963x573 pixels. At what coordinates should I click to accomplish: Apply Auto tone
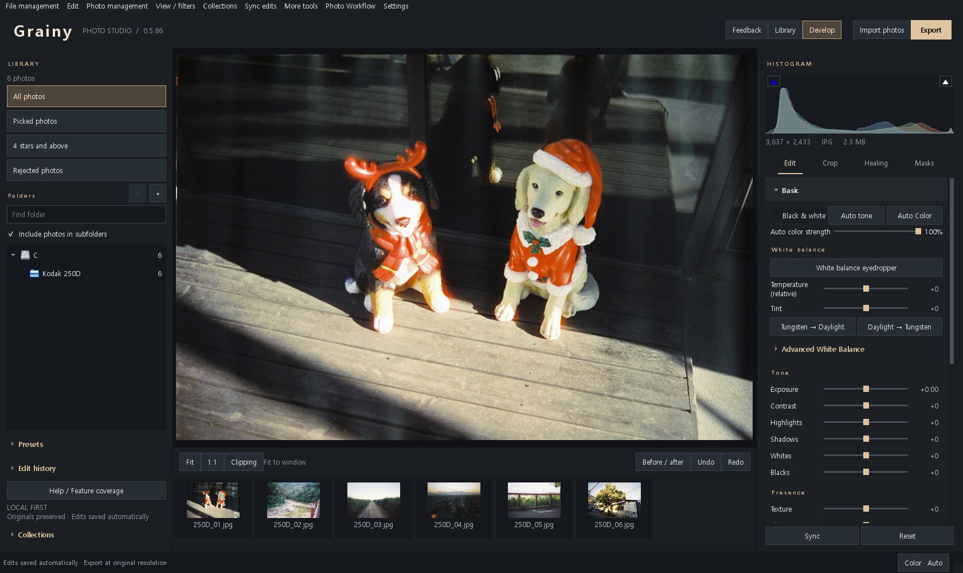point(856,215)
